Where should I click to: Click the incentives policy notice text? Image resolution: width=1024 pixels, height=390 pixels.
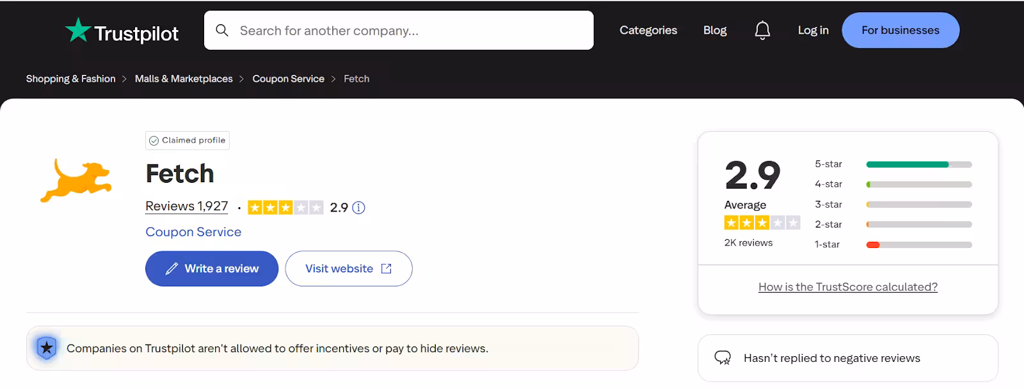277,348
